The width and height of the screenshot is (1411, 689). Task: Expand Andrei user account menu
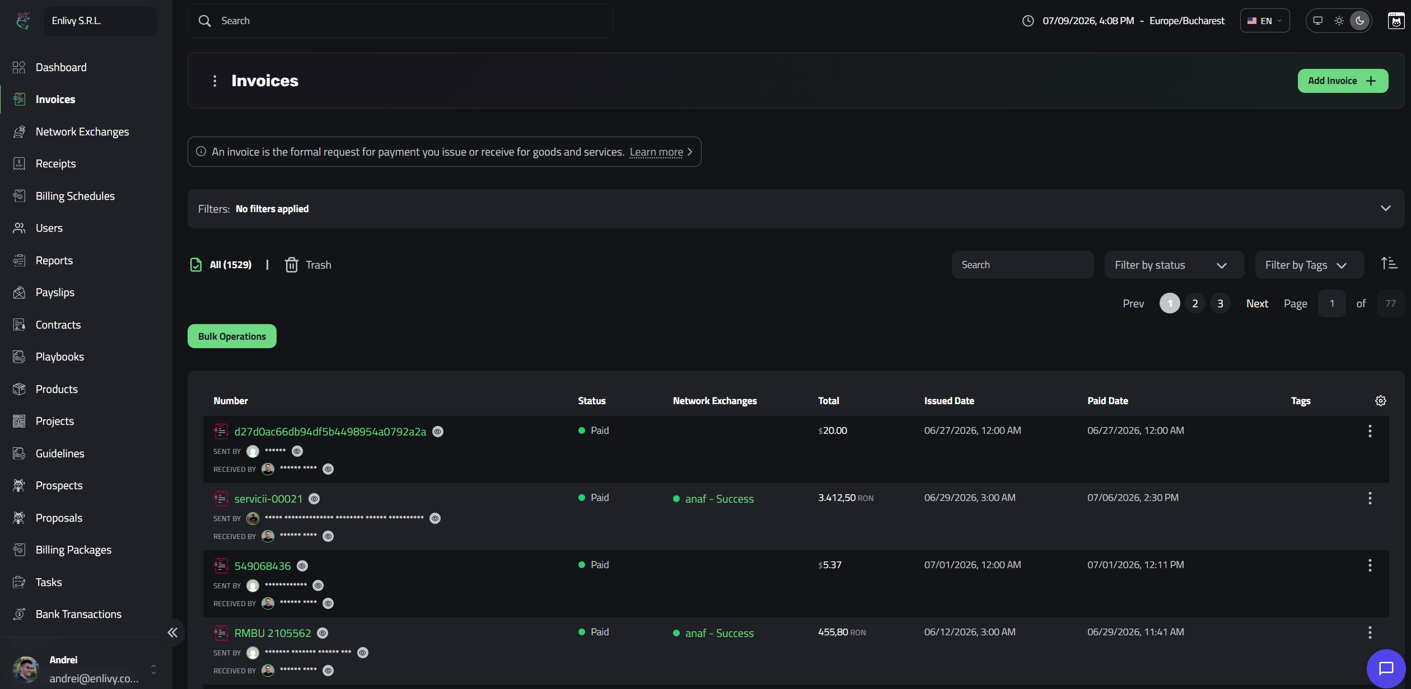153,669
